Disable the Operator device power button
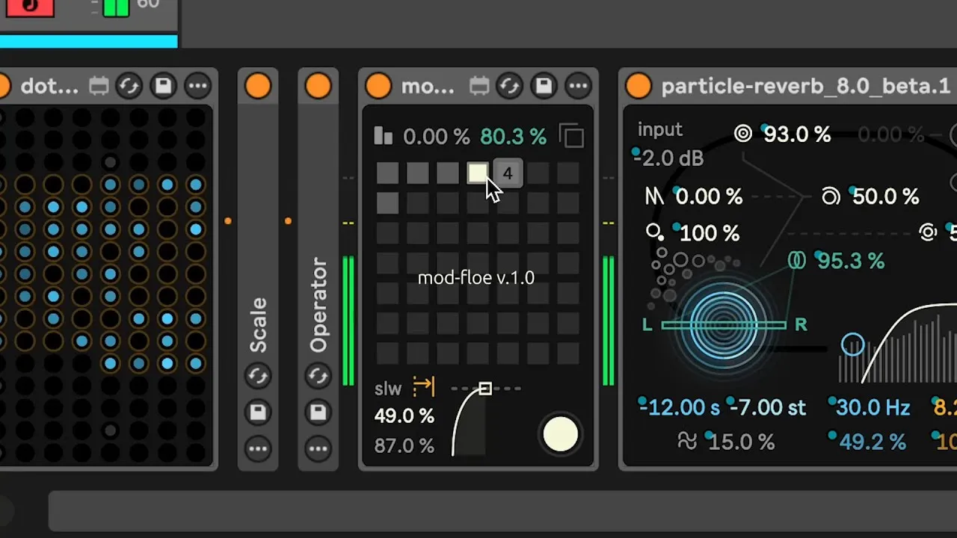The height and width of the screenshot is (538, 957). 318,86
